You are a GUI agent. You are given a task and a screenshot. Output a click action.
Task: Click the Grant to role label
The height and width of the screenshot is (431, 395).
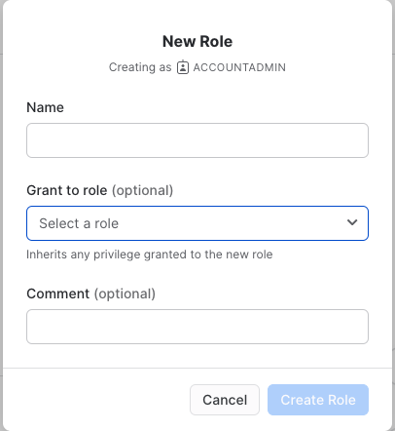click(67, 190)
